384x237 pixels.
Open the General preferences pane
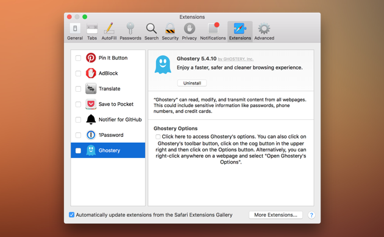[x=75, y=32]
